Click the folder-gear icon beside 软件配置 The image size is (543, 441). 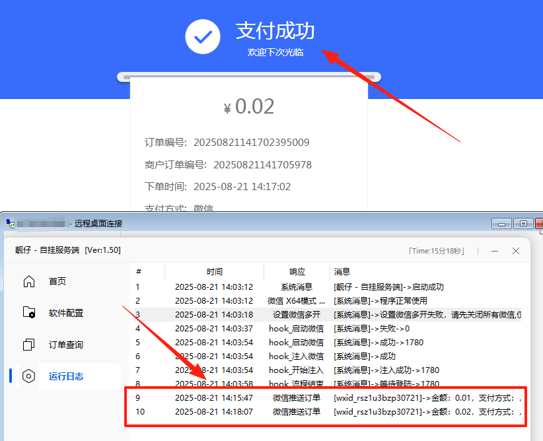coord(29,312)
